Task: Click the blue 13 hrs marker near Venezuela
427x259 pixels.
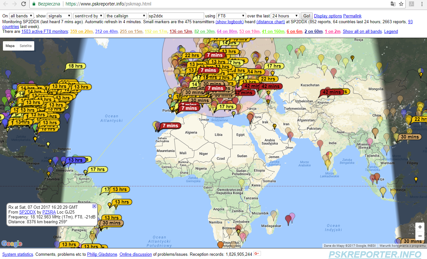Action: tap(76, 160)
